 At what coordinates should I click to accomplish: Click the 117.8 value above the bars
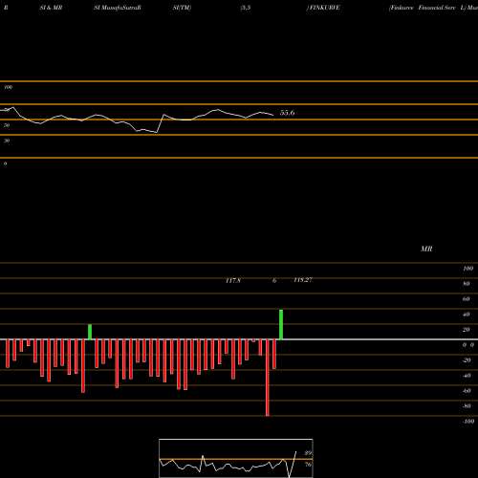click(x=233, y=280)
